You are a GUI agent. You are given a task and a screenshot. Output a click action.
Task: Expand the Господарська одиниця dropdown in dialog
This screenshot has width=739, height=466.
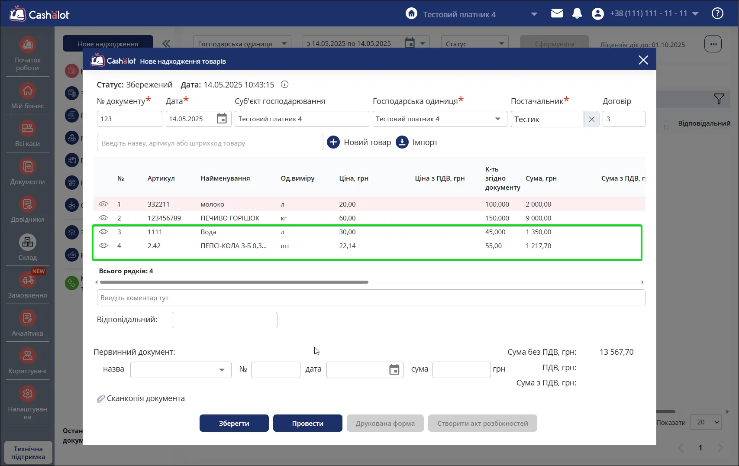pyautogui.click(x=498, y=119)
